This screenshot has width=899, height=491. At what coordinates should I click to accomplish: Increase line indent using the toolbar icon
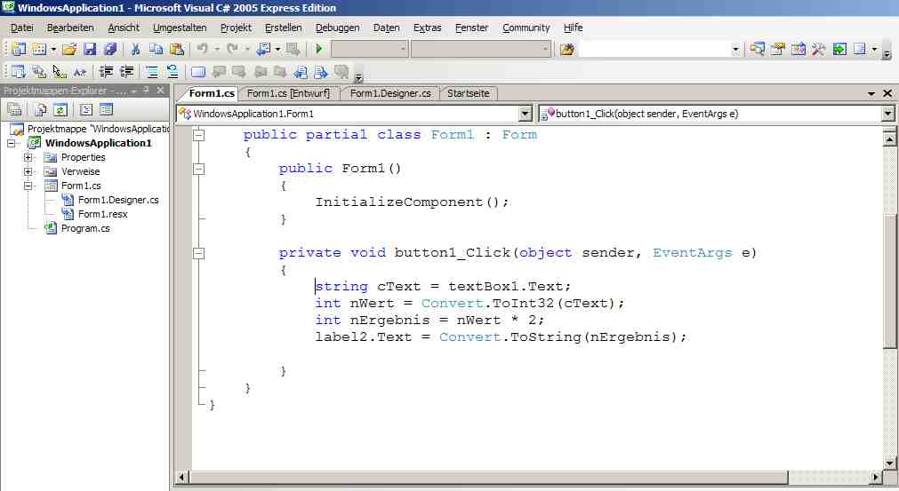[126, 72]
